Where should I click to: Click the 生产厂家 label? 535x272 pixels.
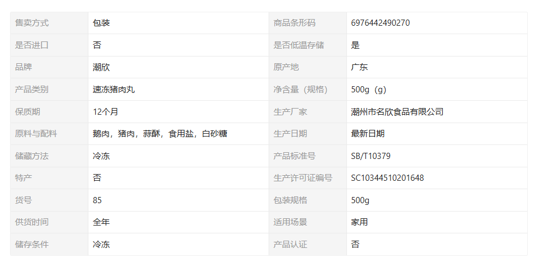tap(290, 111)
